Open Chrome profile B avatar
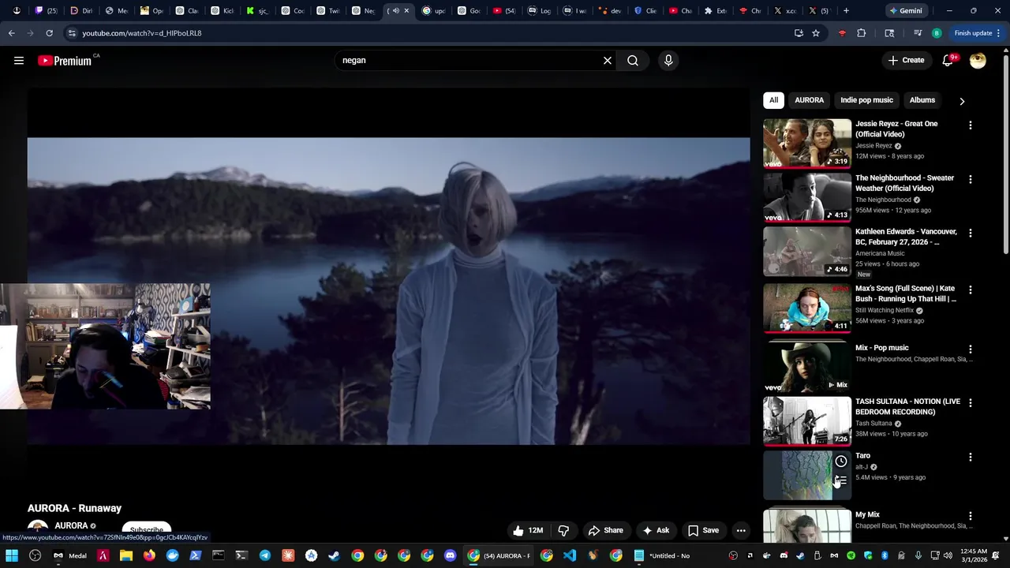The image size is (1010, 568). coord(937,33)
